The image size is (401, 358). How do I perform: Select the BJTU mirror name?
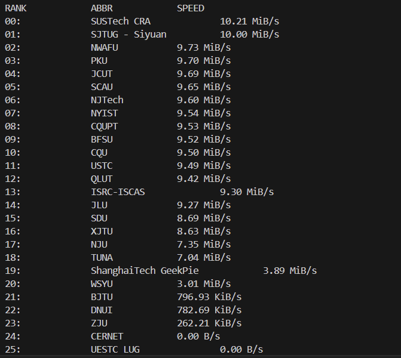(x=102, y=297)
